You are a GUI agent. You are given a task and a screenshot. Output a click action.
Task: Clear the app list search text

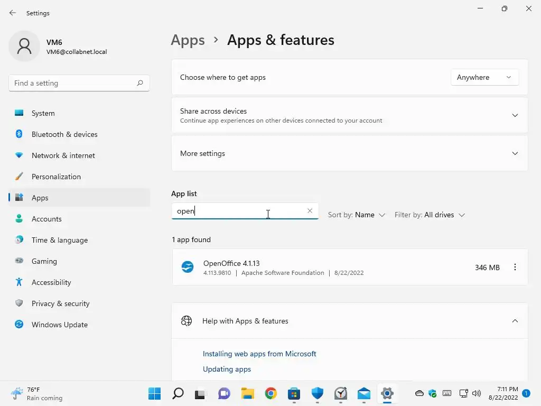click(x=310, y=211)
